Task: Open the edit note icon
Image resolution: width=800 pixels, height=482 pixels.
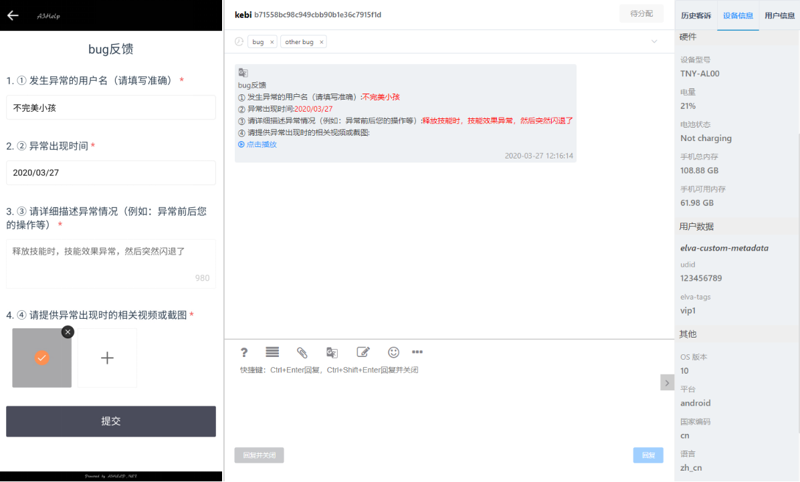Action: (363, 352)
